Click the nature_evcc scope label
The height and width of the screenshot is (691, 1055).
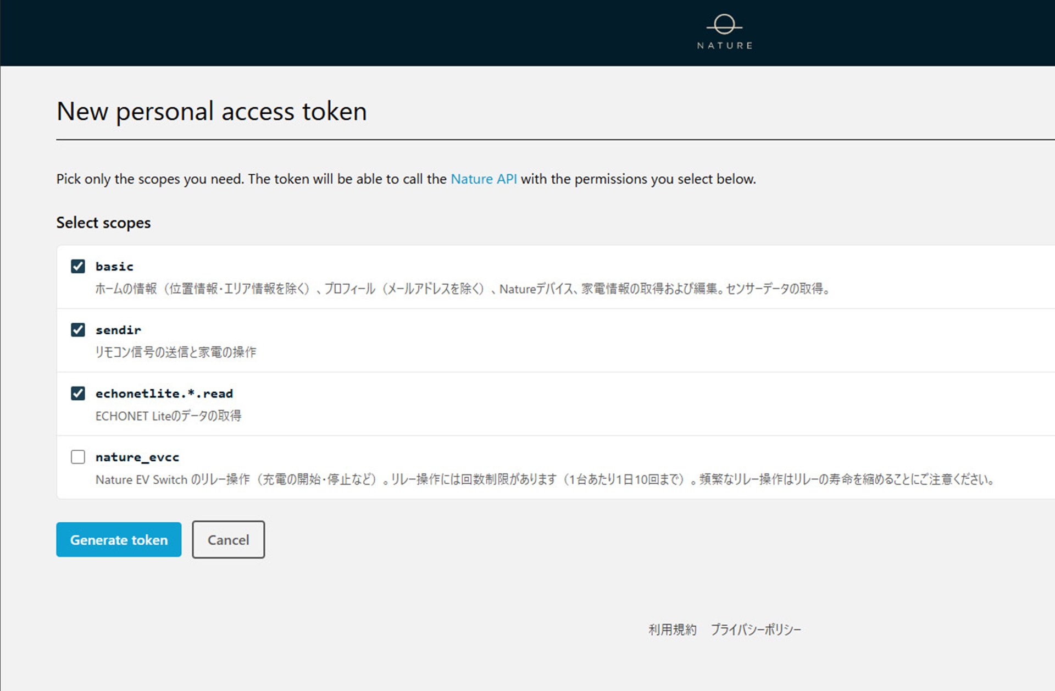tap(137, 457)
